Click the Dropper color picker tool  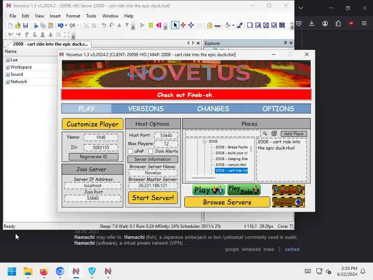(x=240, y=25)
